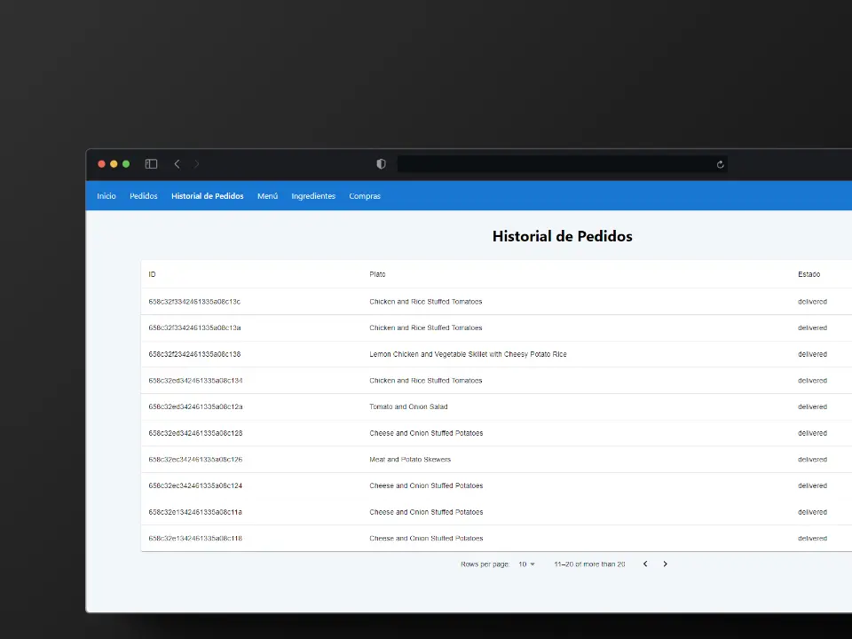Open the Pedidos nav item
Screen dimensions: 852x639
[x=144, y=196]
